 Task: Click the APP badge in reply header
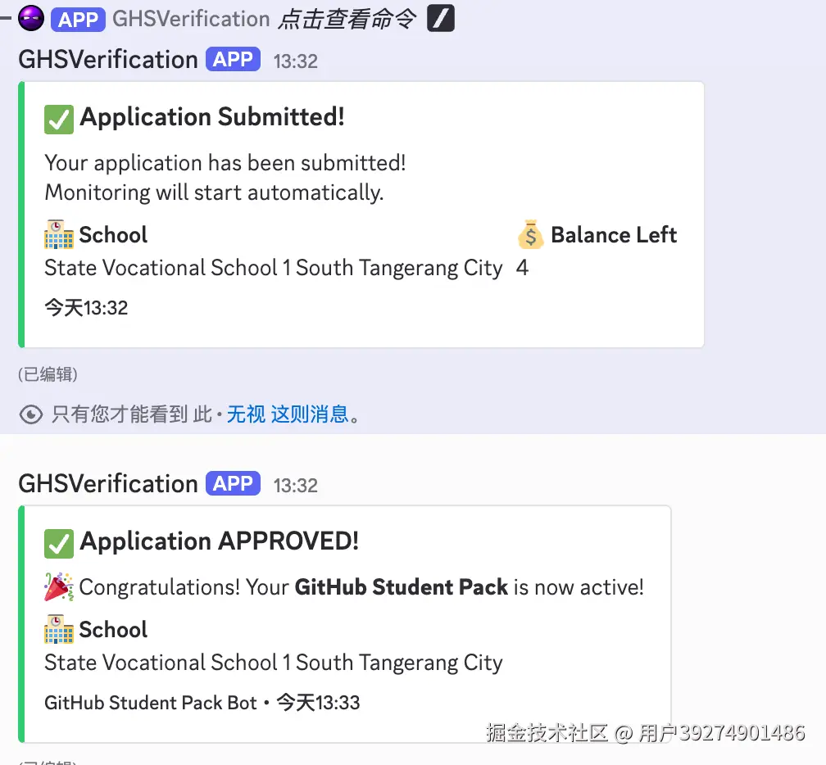[78, 19]
